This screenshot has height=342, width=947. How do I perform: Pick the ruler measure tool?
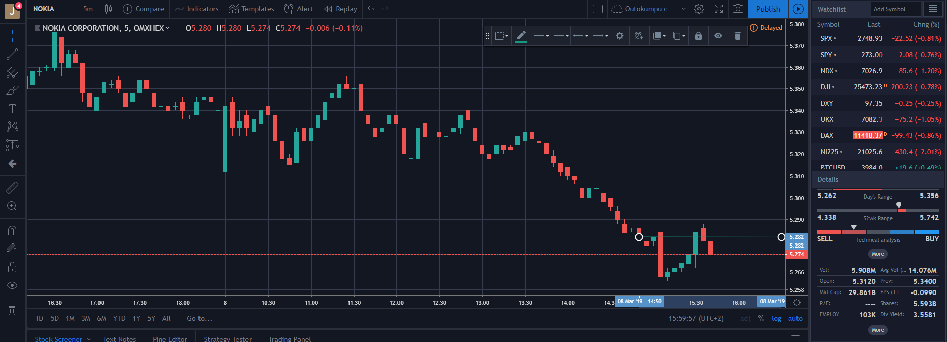(12, 188)
